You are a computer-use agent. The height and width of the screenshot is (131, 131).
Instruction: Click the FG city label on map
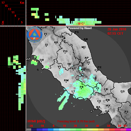coord(123,91)
